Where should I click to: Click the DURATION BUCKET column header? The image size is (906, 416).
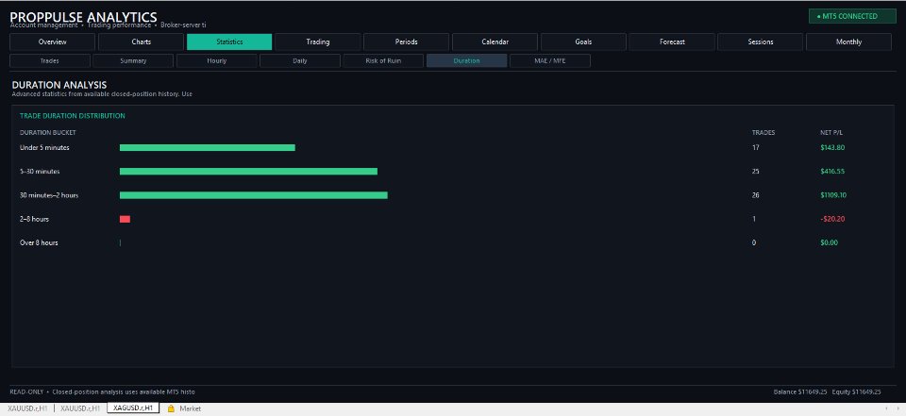pyautogui.click(x=48, y=133)
